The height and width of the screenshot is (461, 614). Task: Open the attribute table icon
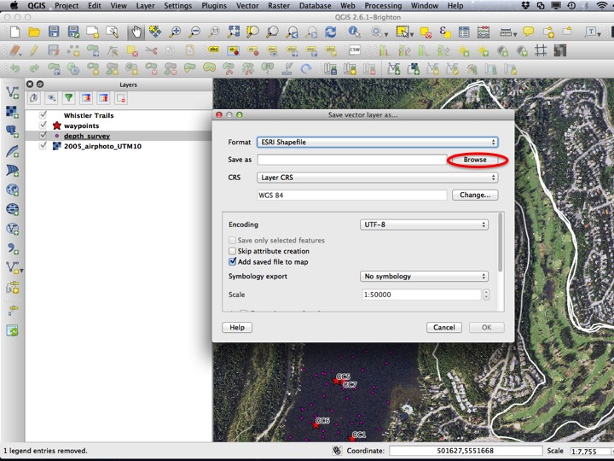click(464, 32)
